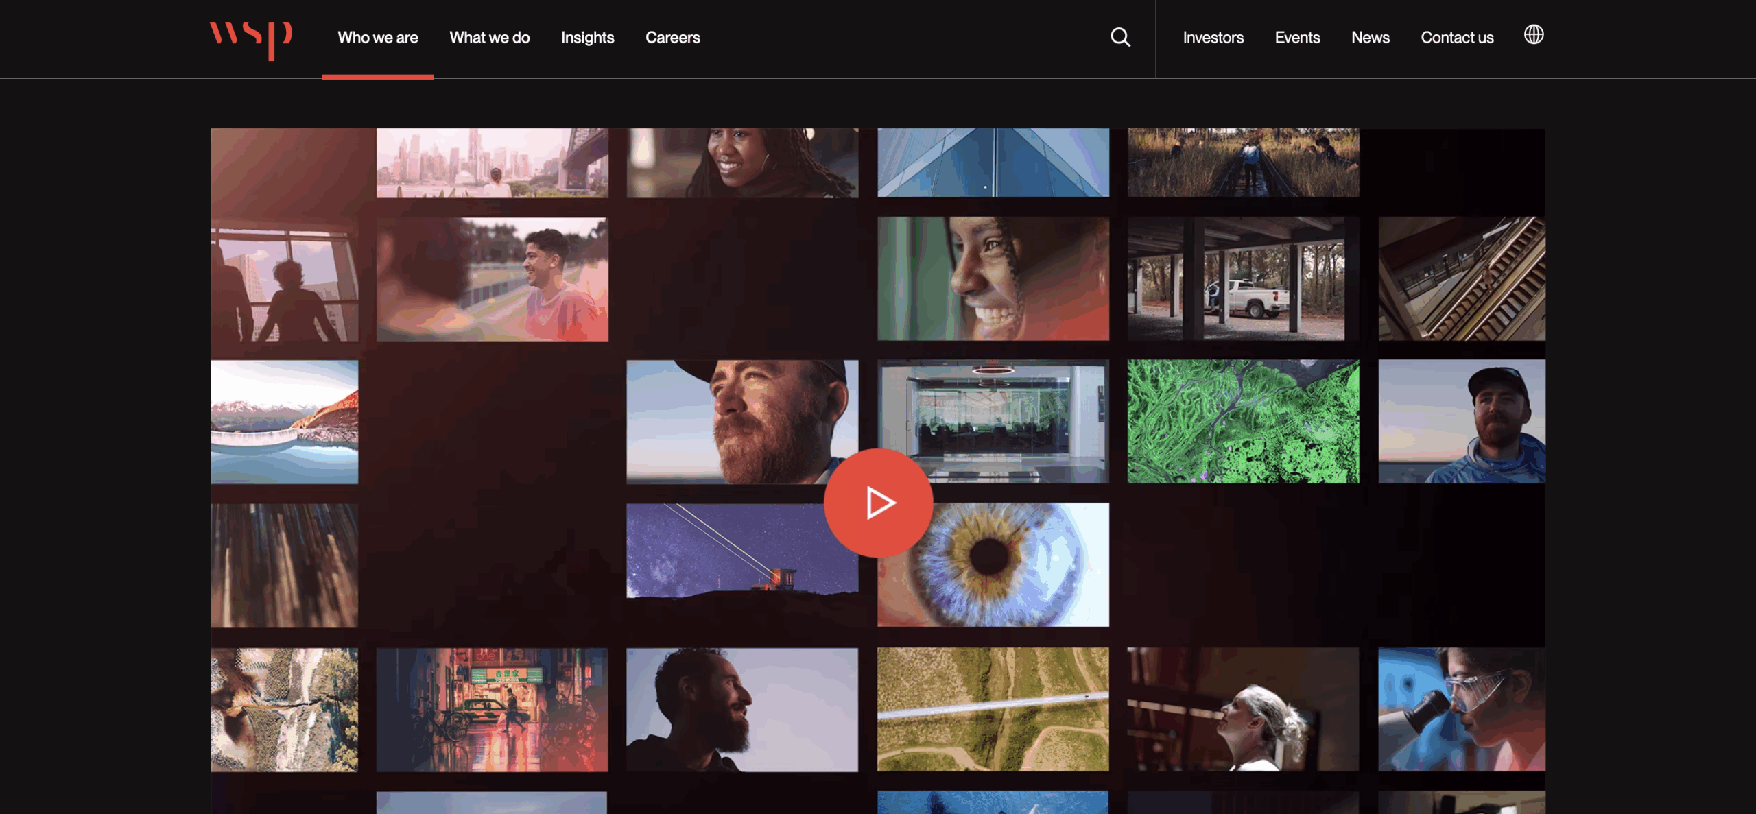Go to the Investors page
Viewport: 1756px width, 814px height.
pos(1213,38)
